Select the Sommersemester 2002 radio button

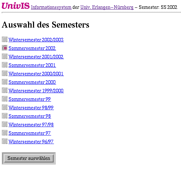5,48
